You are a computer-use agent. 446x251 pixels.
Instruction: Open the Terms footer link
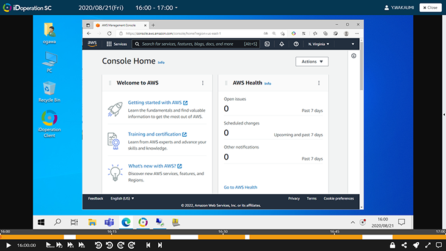click(x=312, y=198)
